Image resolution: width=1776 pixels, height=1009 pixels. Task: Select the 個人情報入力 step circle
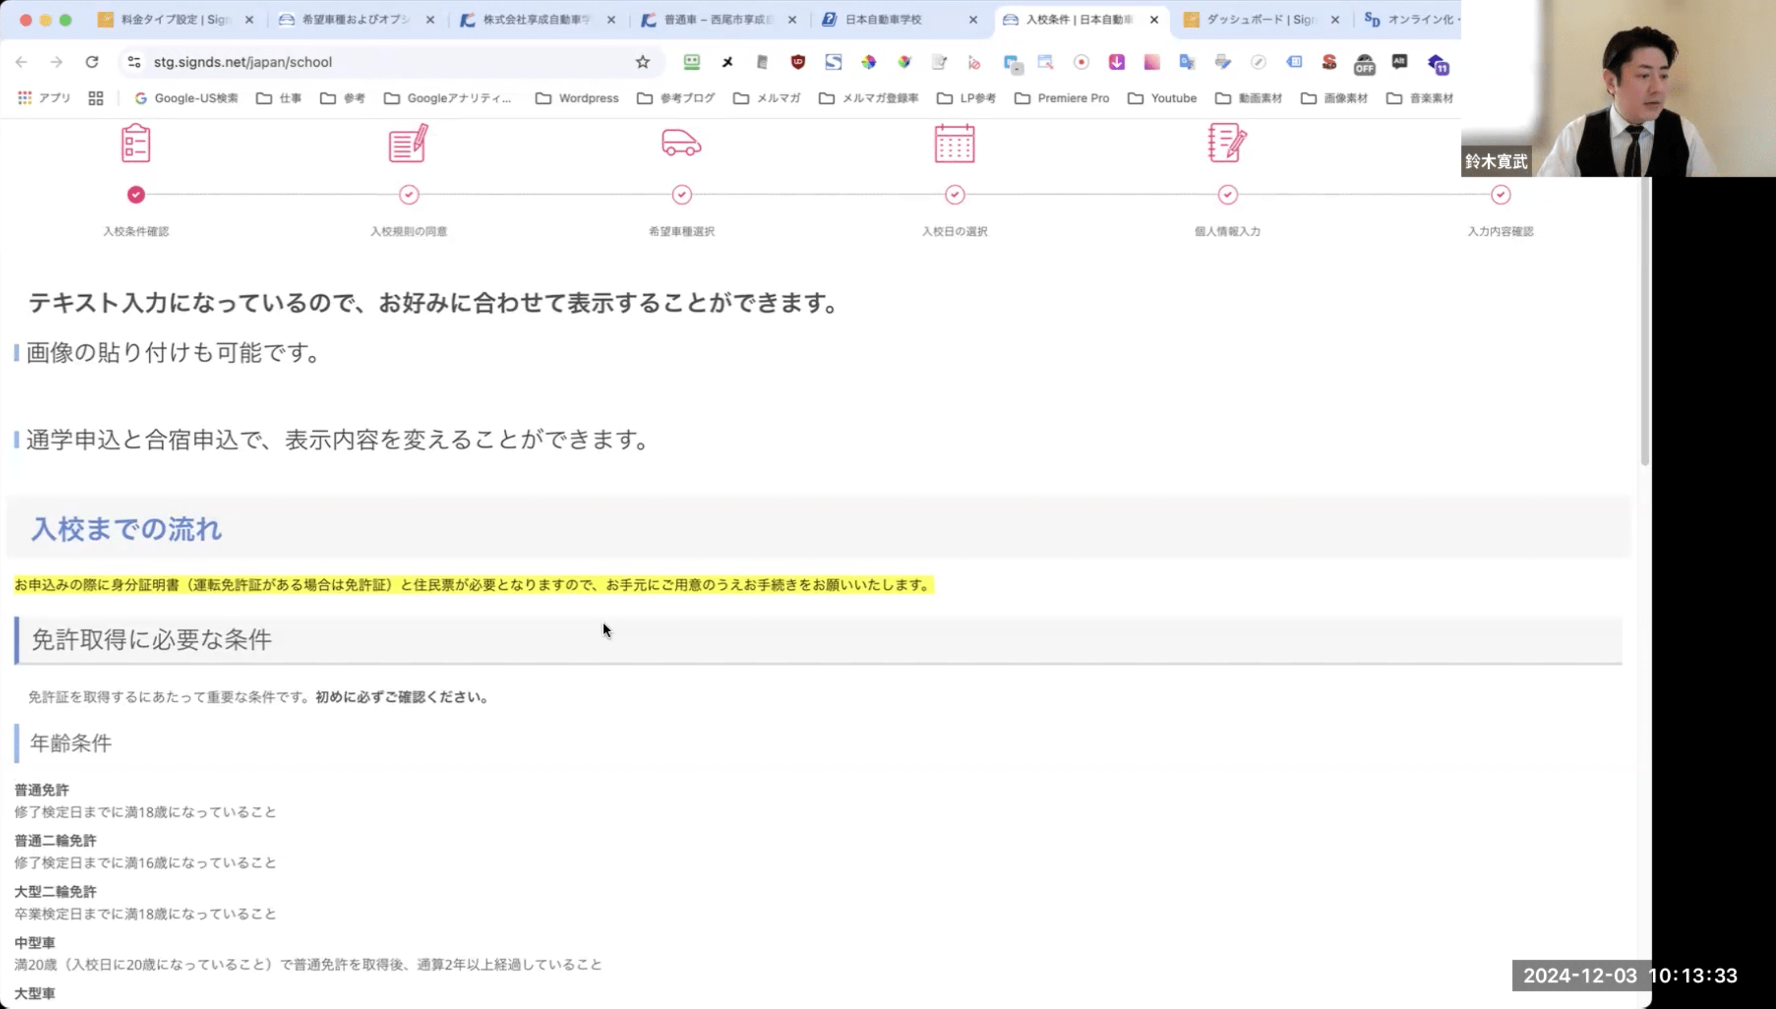point(1228,195)
